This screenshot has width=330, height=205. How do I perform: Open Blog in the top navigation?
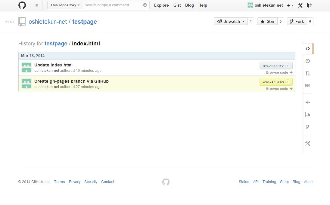(189, 5)
